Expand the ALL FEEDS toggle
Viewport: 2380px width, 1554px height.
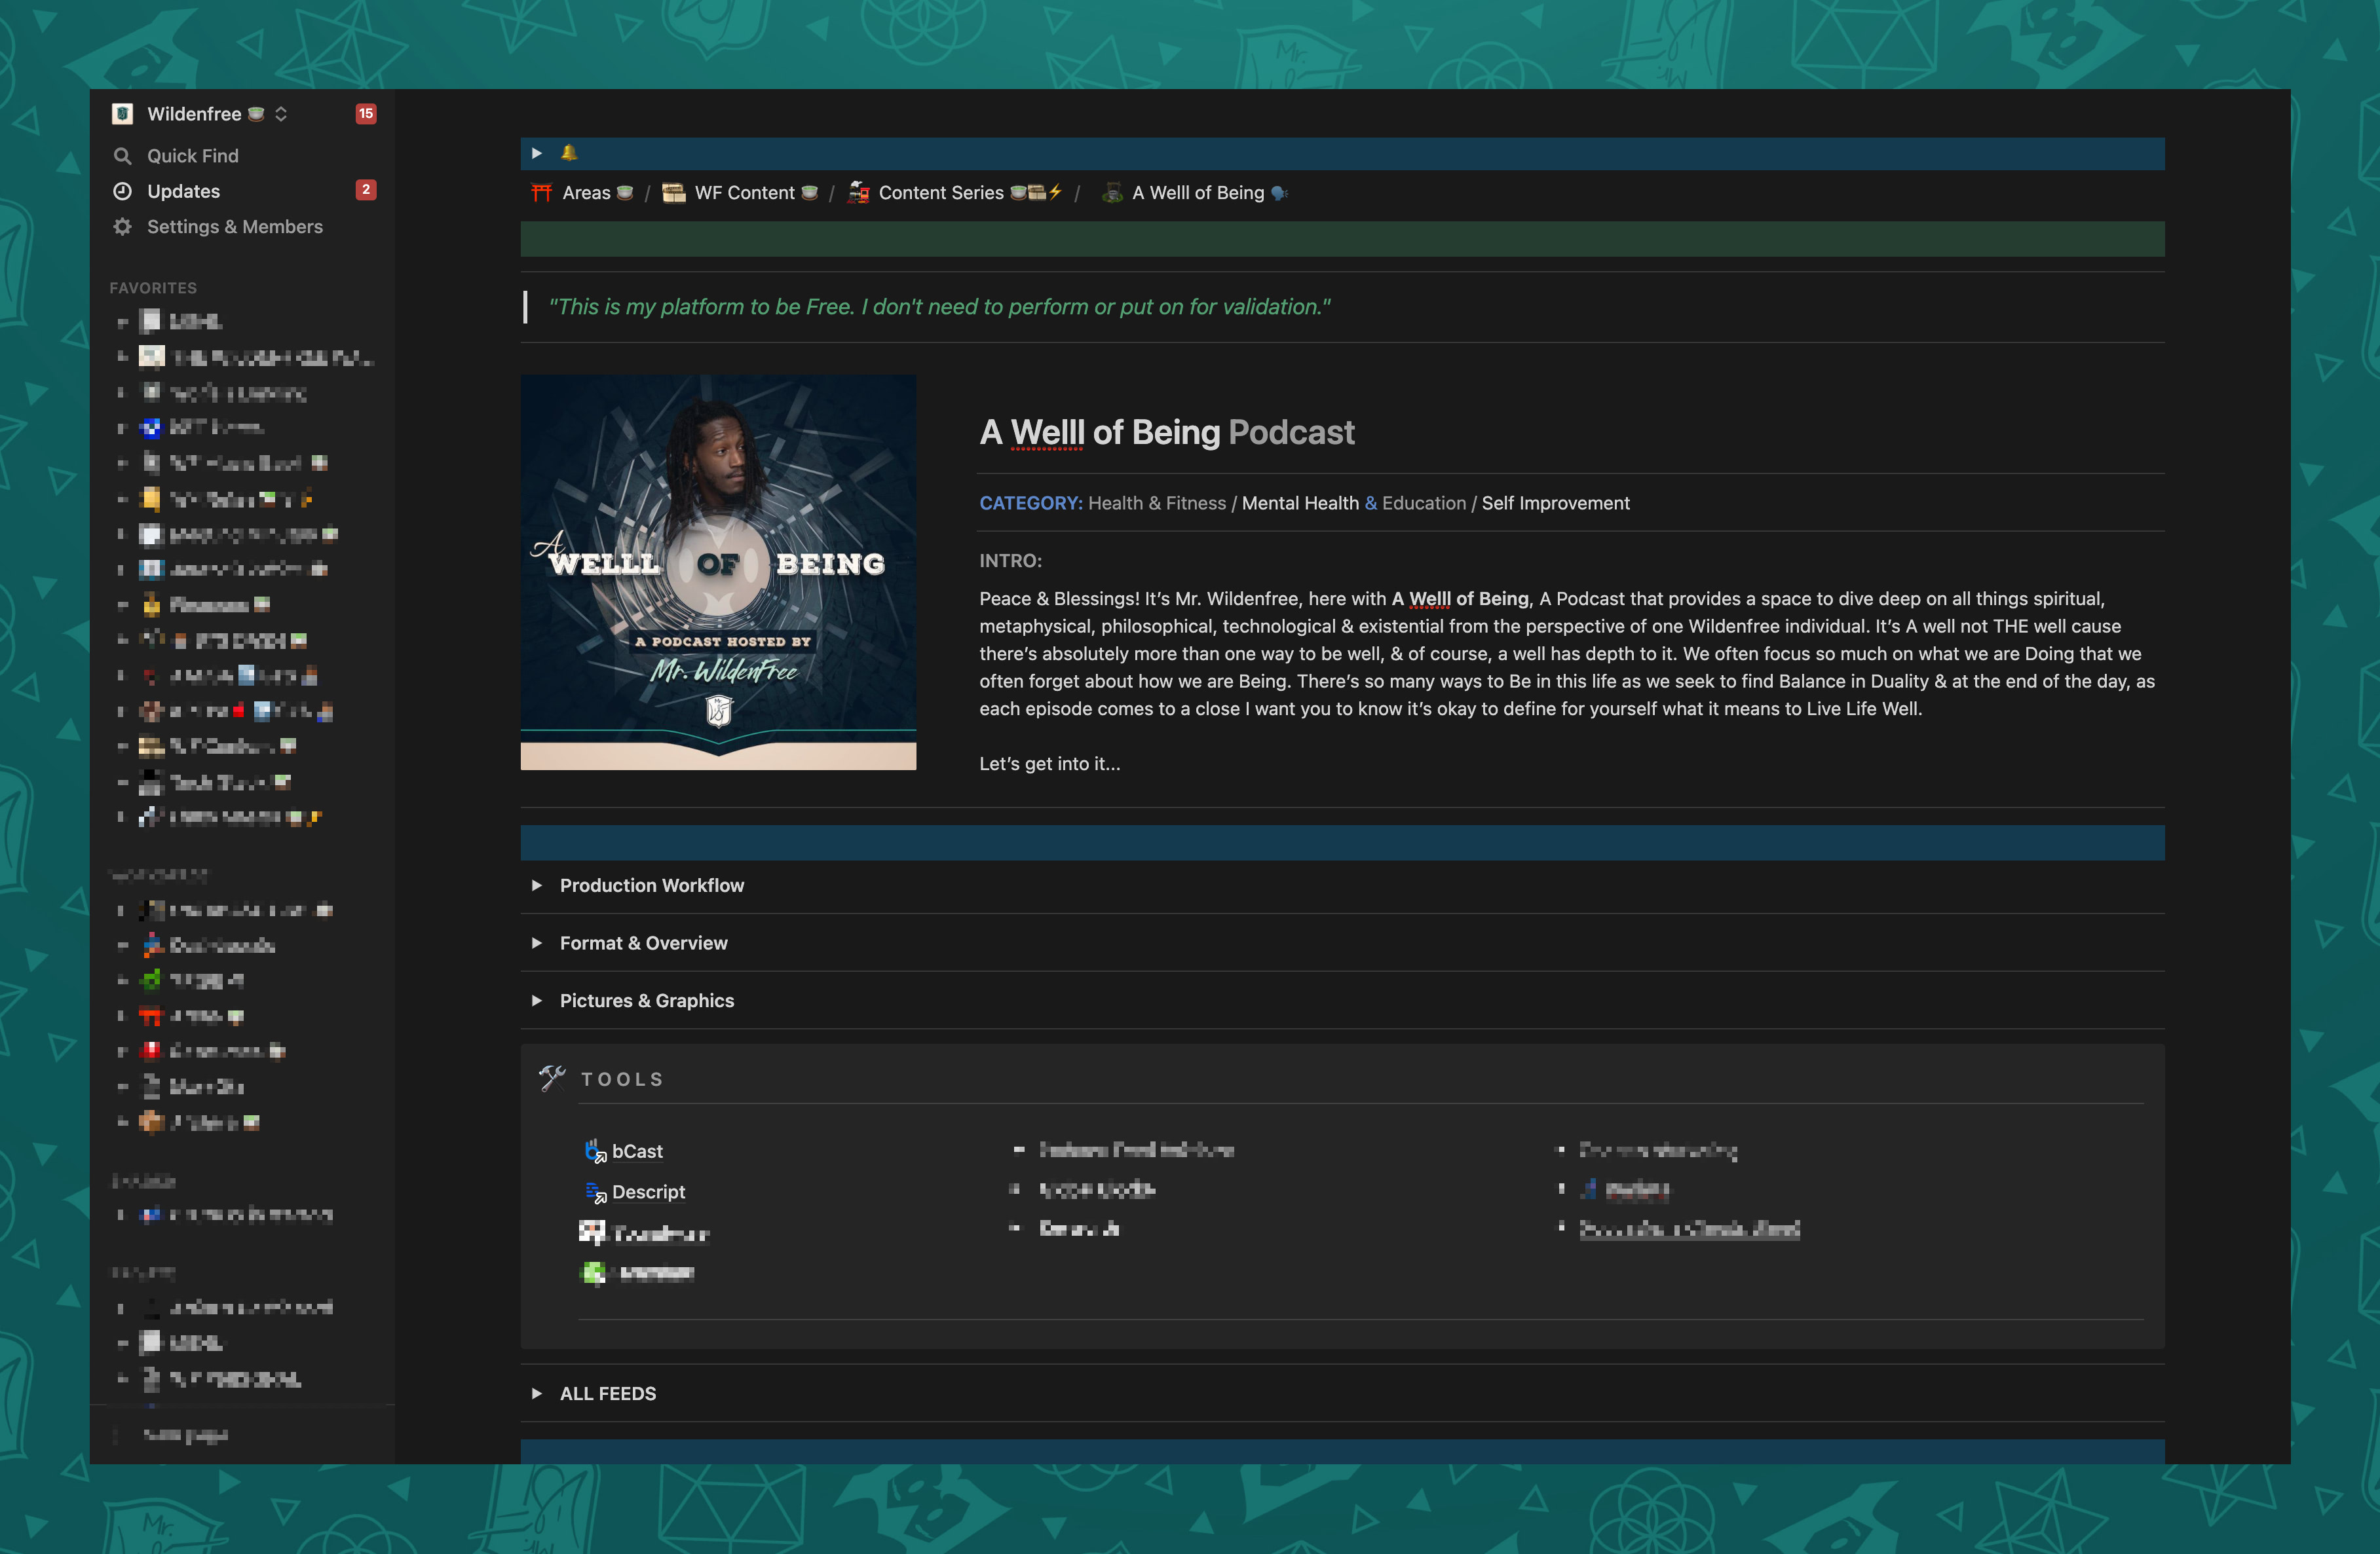[x=537, y=1393]
